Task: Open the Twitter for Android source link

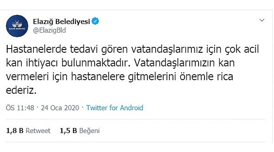Action: 115,108
